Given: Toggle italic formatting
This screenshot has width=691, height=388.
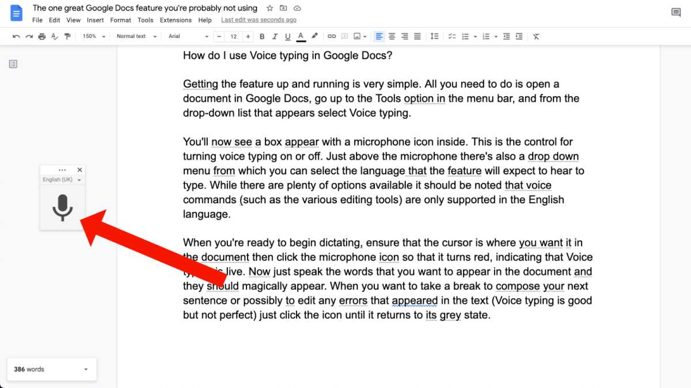Looking at the screenshot, I should pos(275,36).
